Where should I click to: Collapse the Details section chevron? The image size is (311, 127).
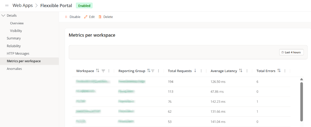tap(3, 16)
